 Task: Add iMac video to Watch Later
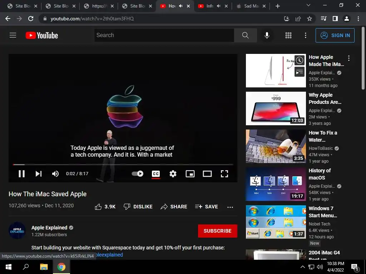click(300, 61)
